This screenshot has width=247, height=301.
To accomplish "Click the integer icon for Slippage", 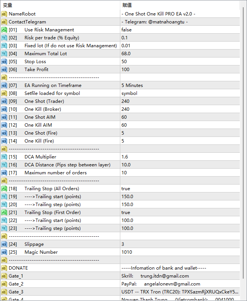I will (x=4, y=244).
